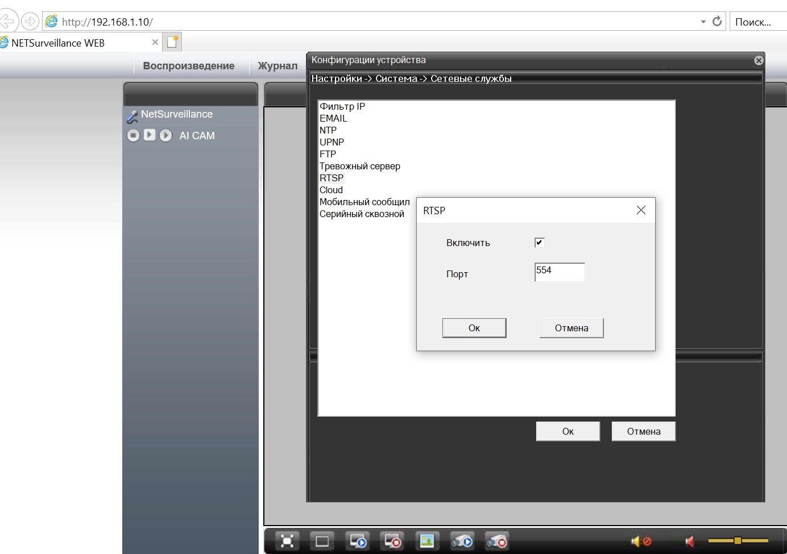Mute audio with the crossed speaker icon
The height and width of the screenshot is (554, 787).
click(641, 541)
